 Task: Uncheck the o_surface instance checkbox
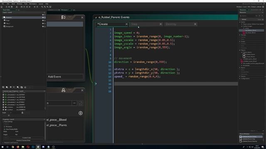[x=3, y=109]
